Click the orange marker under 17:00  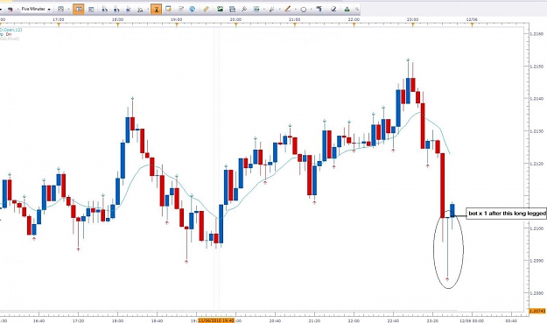[x=59, y=25]
